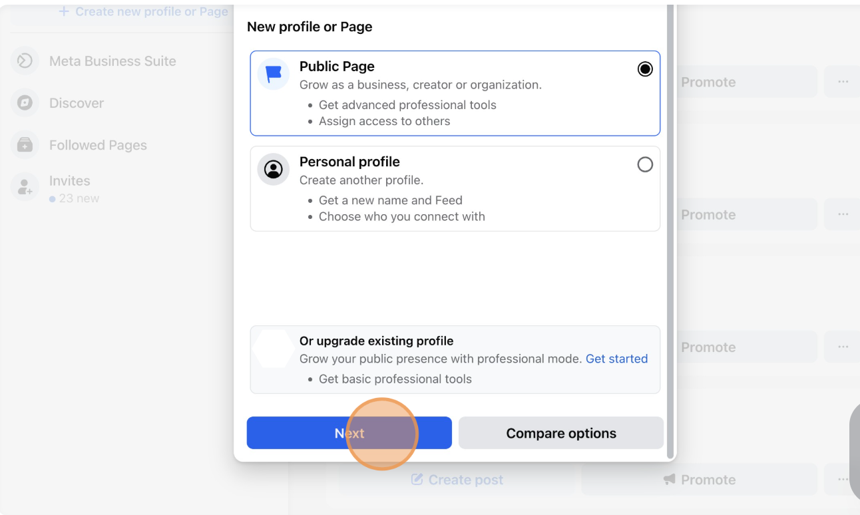Viewport: 860px width, 515px height.
Task: Select the Personal profile radio button
Action: (x=644, y=164)
